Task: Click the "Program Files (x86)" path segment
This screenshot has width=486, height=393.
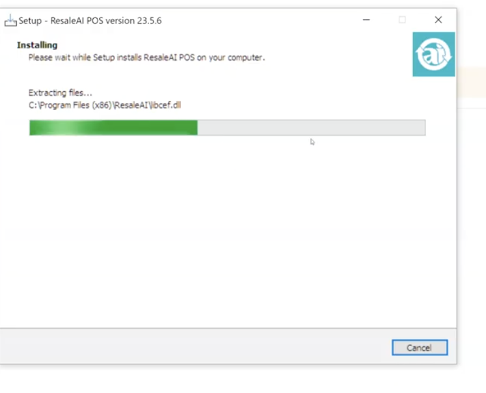Action: pyautogui.click(x=75, y=105)
